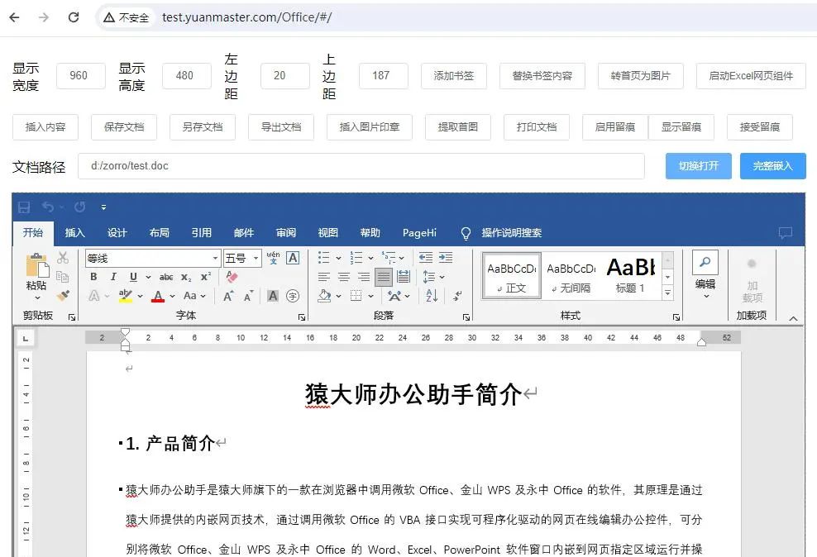Image resolution: width=817 pixels, height=557 pixels.
Task: Click the enclosed character (字) icon
Action: [x=293, y=296]
